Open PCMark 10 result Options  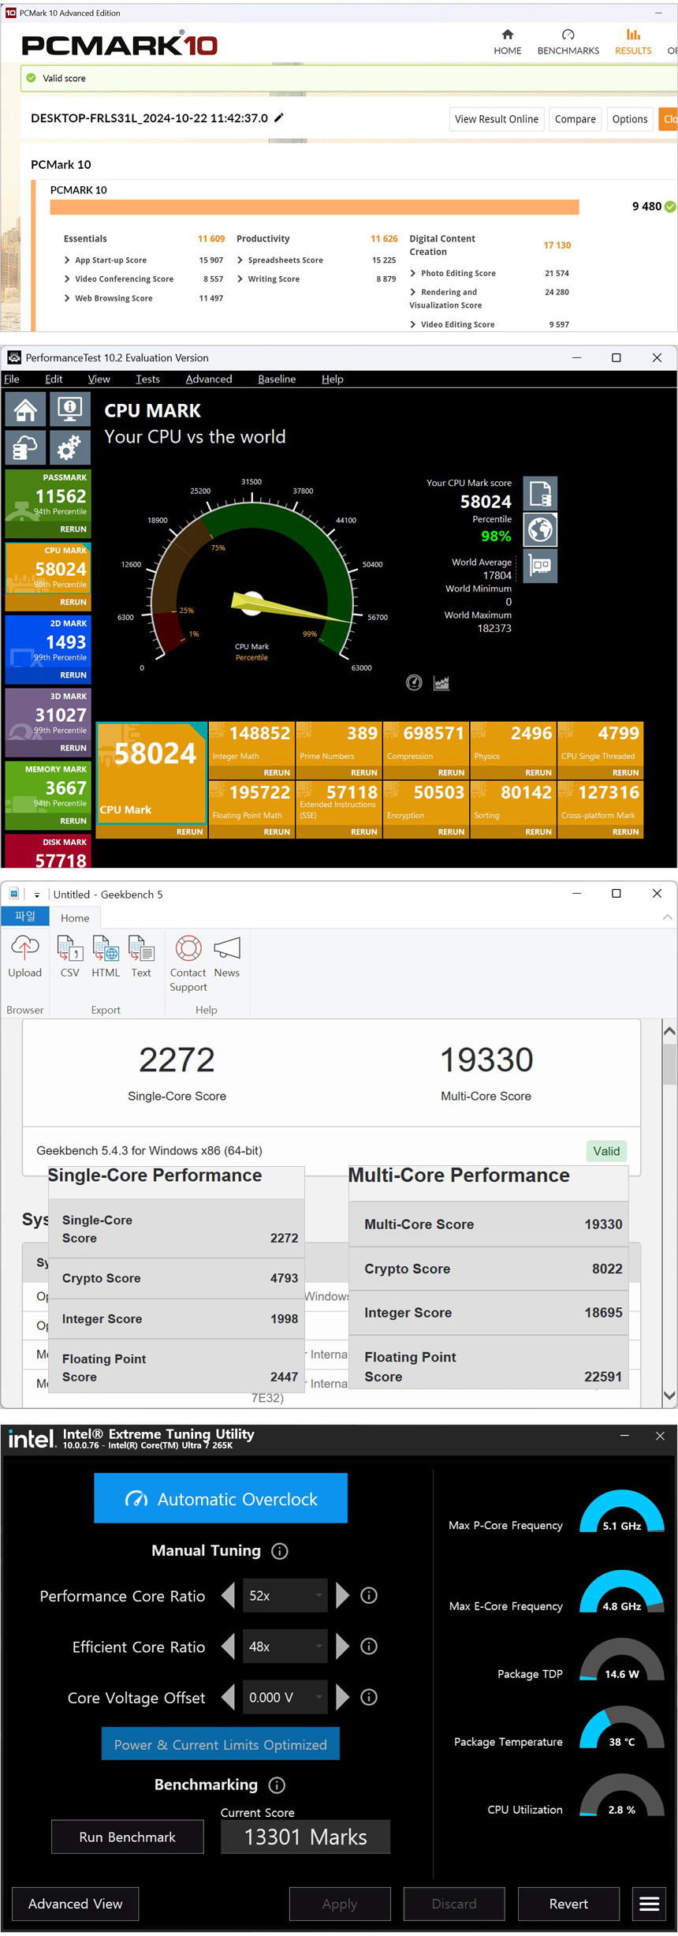coord(630,119)
